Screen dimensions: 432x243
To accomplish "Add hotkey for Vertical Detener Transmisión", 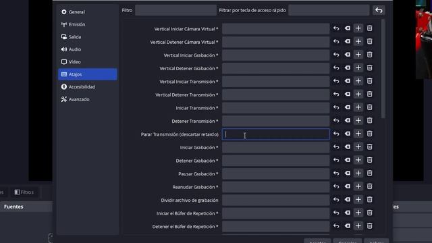I will (x=358, y=94).
